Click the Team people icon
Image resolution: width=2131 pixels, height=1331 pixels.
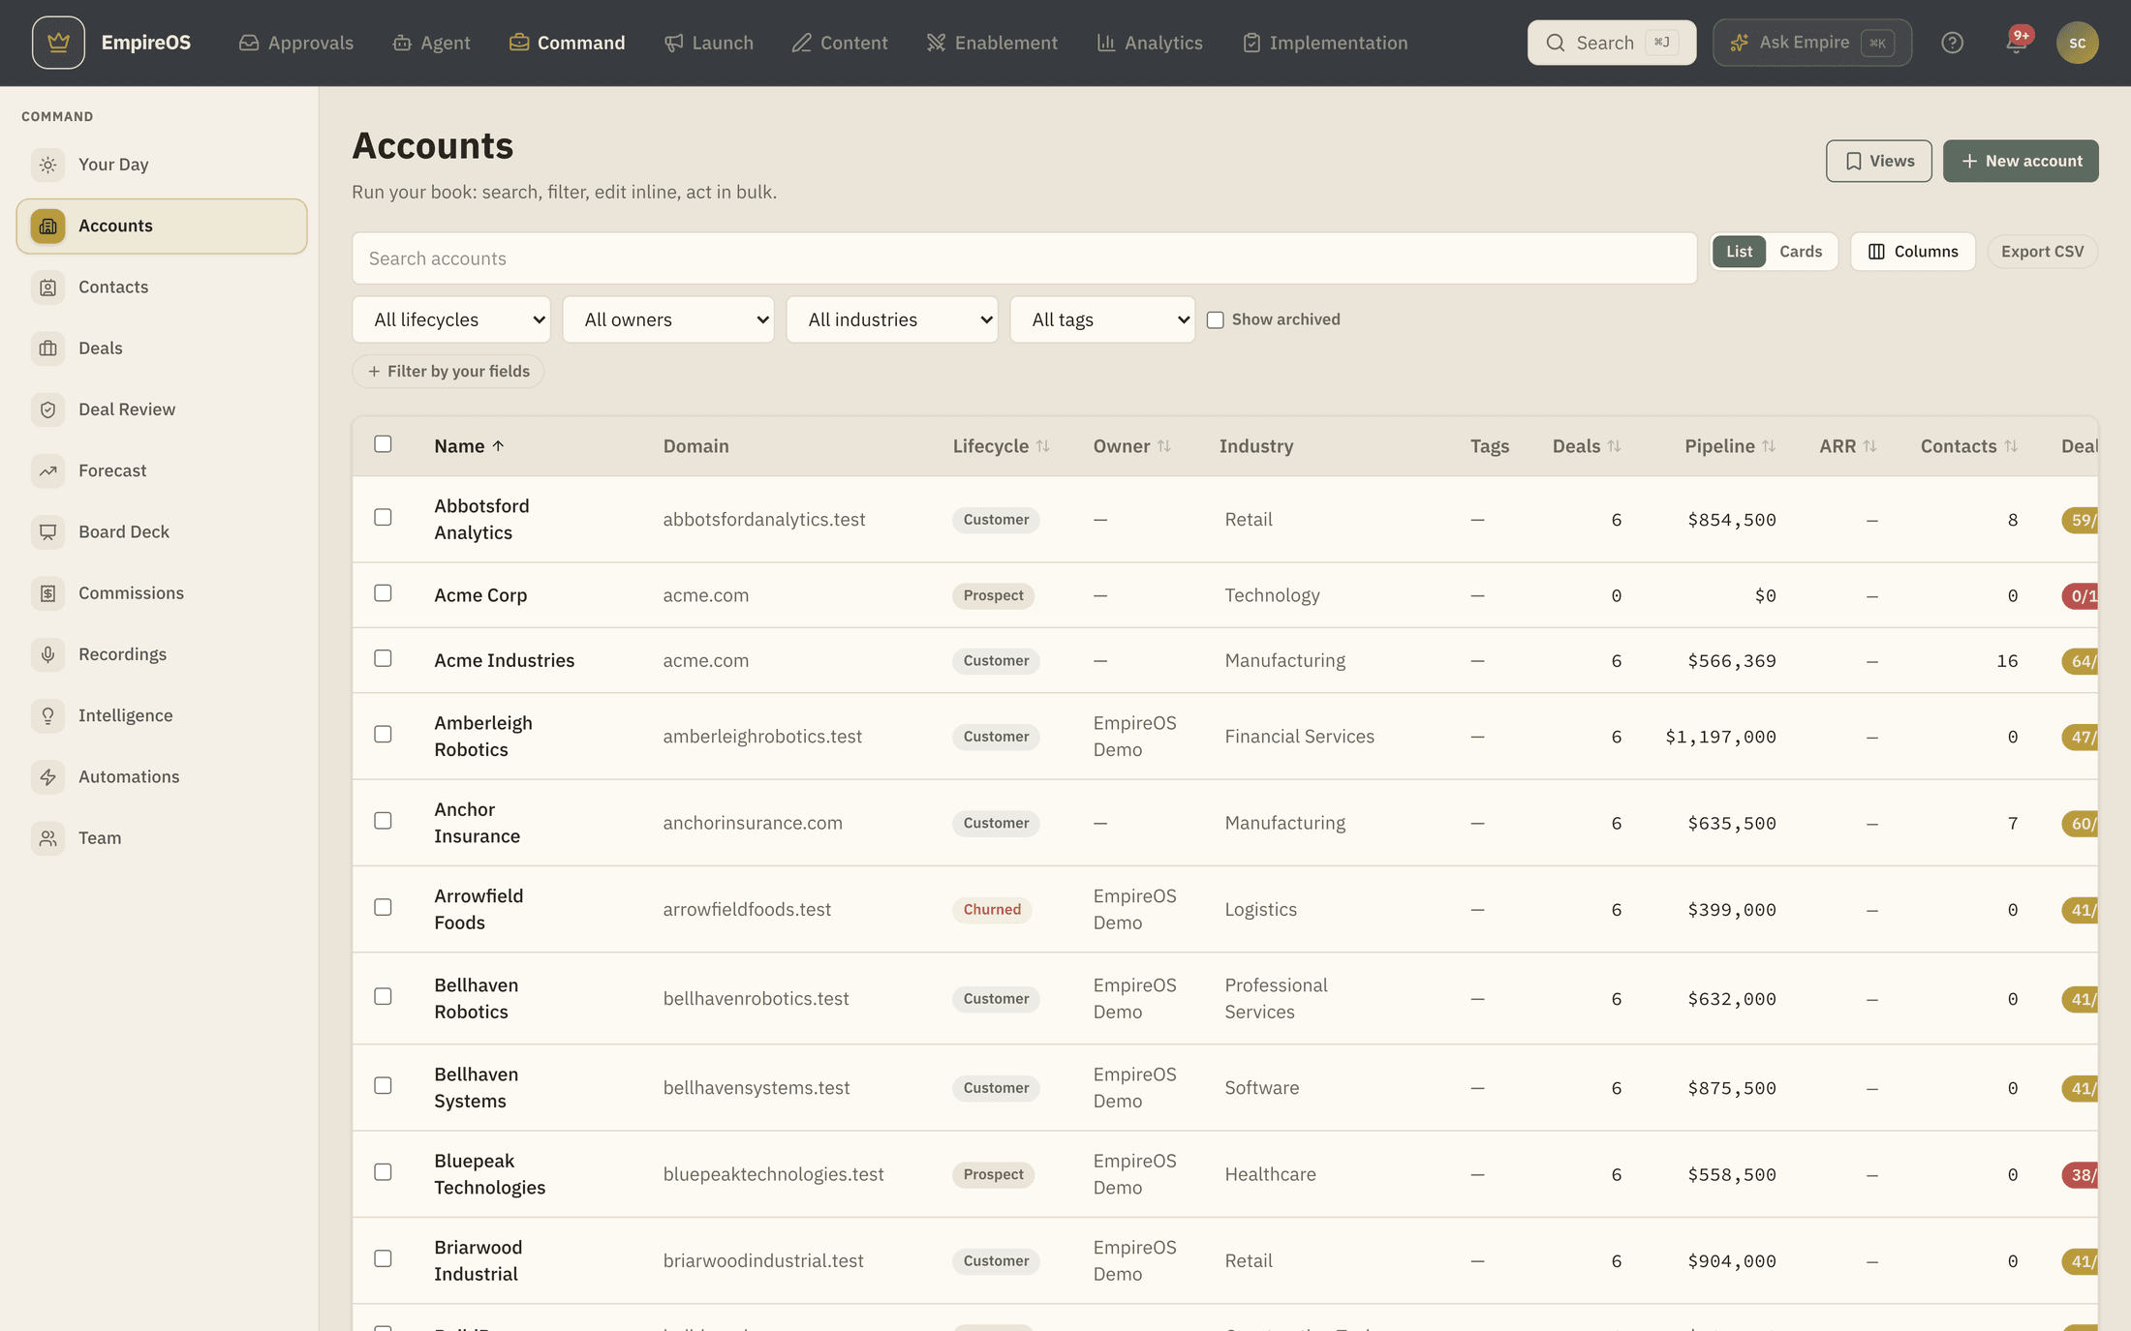[x=47, y=837]
